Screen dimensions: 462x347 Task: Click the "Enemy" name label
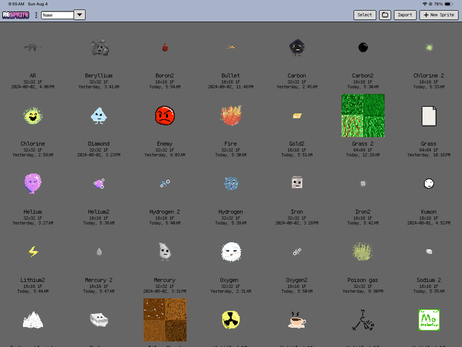tap(164, 144)
